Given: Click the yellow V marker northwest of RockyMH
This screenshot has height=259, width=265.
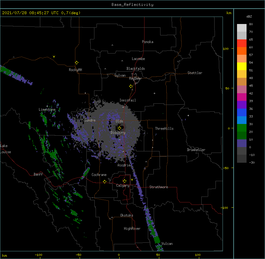Looking at the screenshot, I should point(54,57).
